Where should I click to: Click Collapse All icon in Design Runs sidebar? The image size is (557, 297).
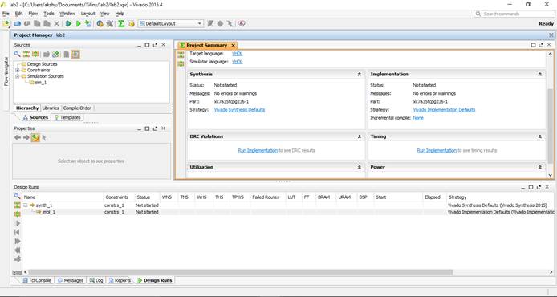[x=17, y=205]
